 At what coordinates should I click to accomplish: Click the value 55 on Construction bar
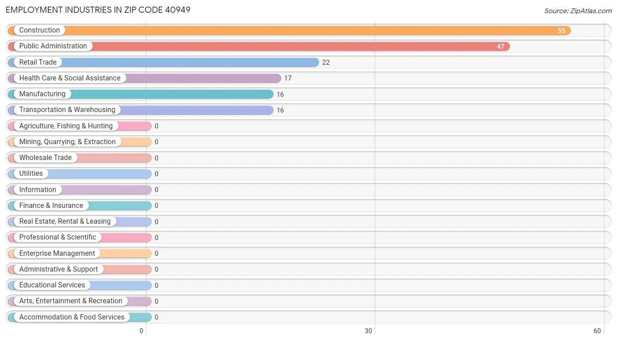click(562, 31)
